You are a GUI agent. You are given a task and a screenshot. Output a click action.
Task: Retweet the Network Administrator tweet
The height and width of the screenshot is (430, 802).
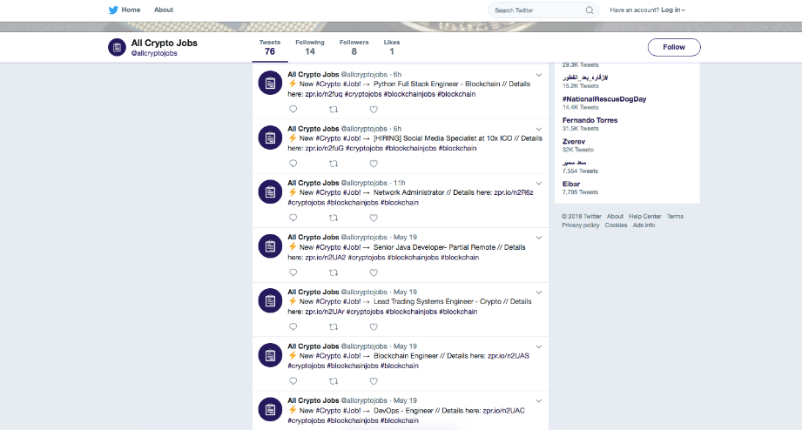pyautogui.click(x=334, y=218)
